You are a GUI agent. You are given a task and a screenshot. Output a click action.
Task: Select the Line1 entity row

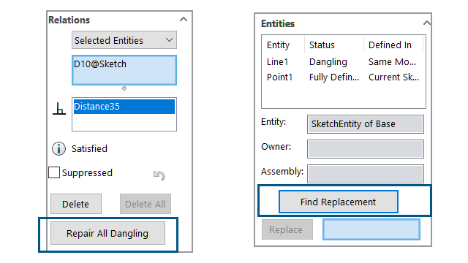pos(343,61)
